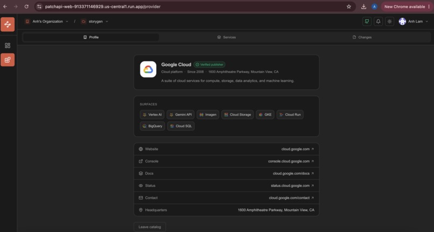Click the Docs row stack icon
Viewport: 434px width, 232px height.
point(141,173)
